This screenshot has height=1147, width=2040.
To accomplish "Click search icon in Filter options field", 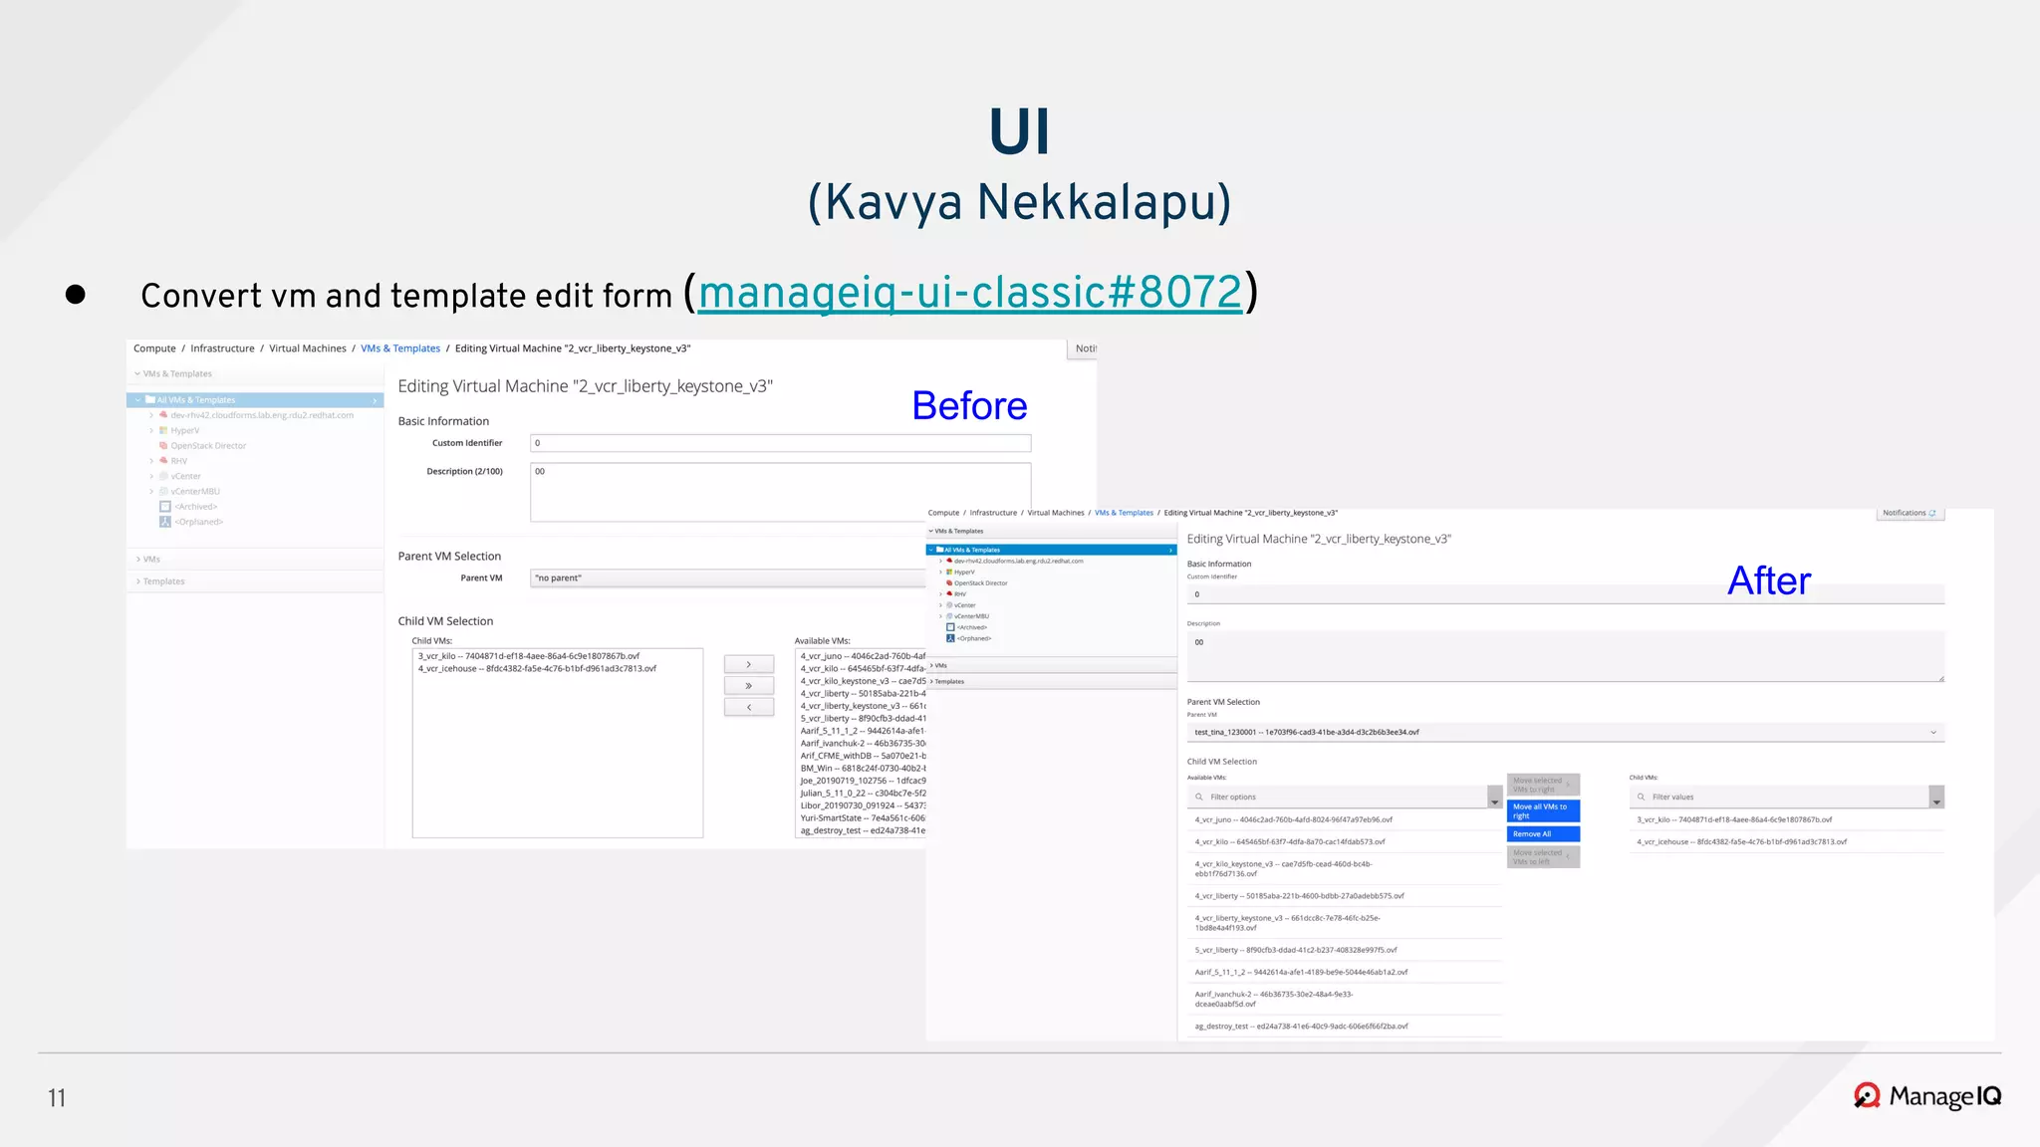I will click(x=1199, y=798).
